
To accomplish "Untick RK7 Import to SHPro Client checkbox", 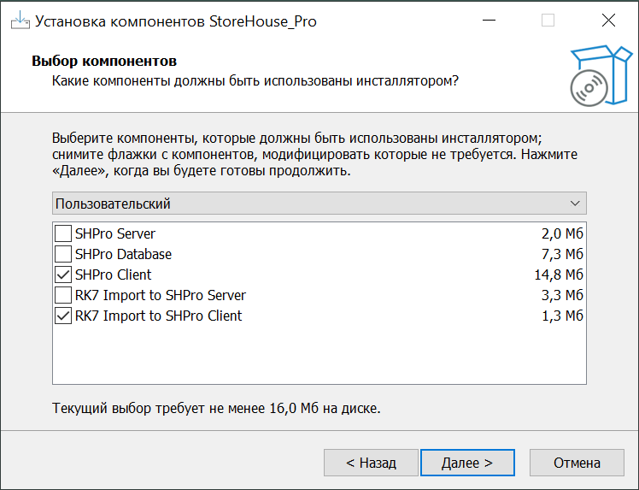I will pos(63,316).
